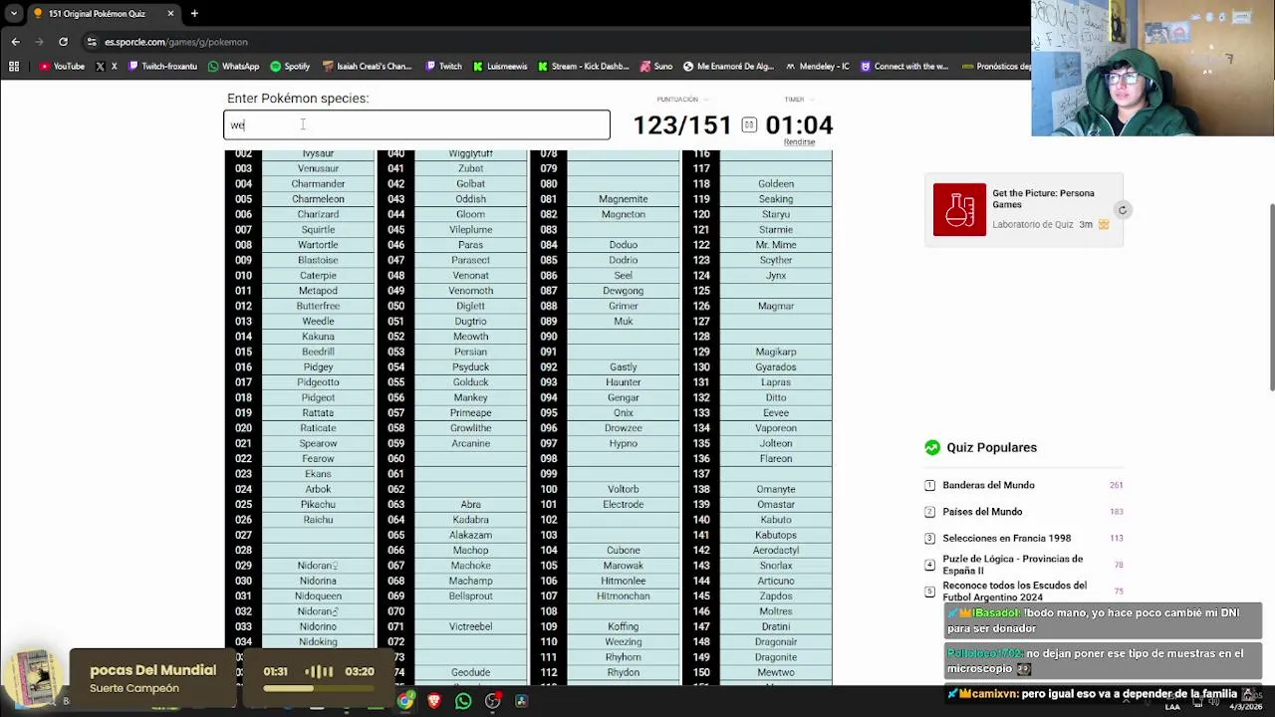Open the apps grid bookmark icon

pyautogui.click(x=14, y=67)
